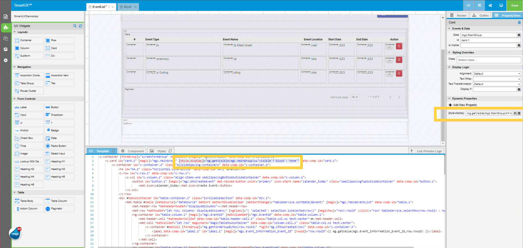Image resolution: width=523 pixels, height=248 pixels.
Task: Refresh the UX Widgets panel
Action: click(x=80, y=26)
